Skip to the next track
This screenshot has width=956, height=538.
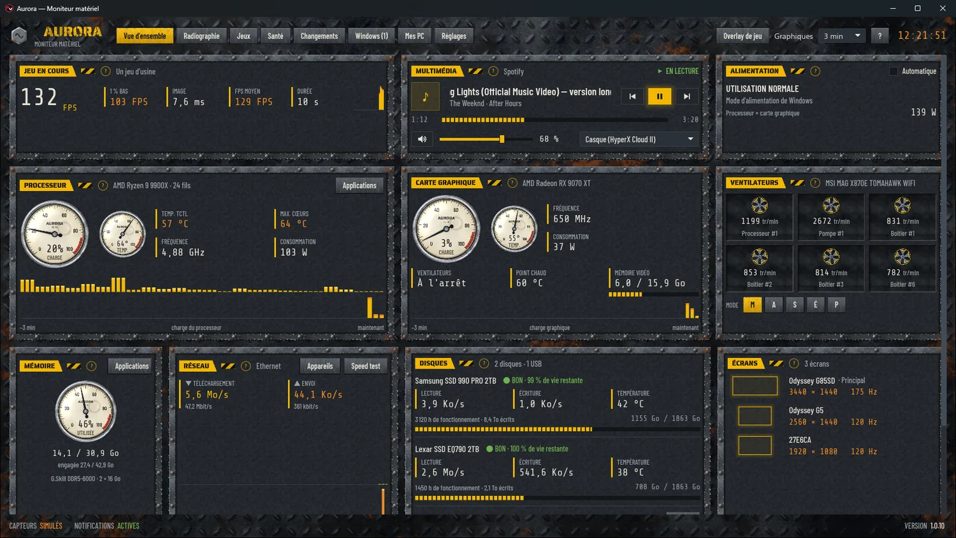pyautogui.click(x=686, y=96)
